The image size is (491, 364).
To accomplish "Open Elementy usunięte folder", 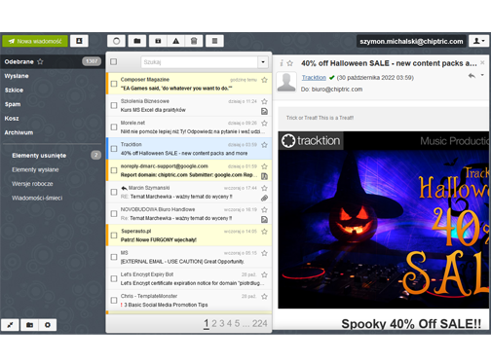I will click(39, 156).
